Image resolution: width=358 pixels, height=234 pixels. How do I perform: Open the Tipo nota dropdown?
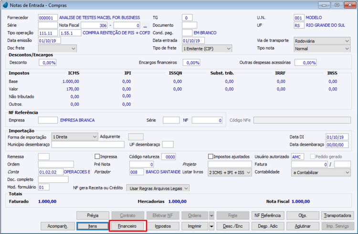322,49
